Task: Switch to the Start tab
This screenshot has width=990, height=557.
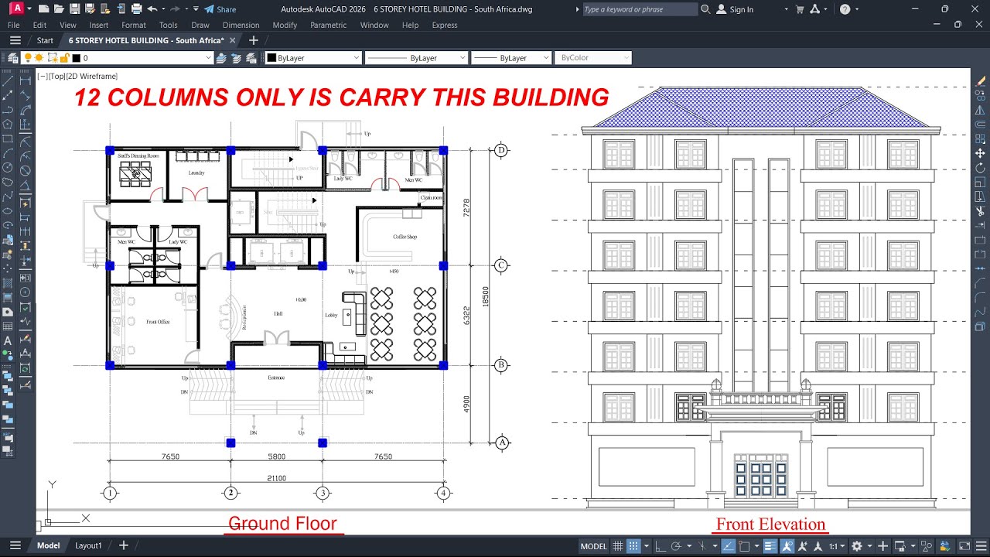Action: [x=45, y=40]
